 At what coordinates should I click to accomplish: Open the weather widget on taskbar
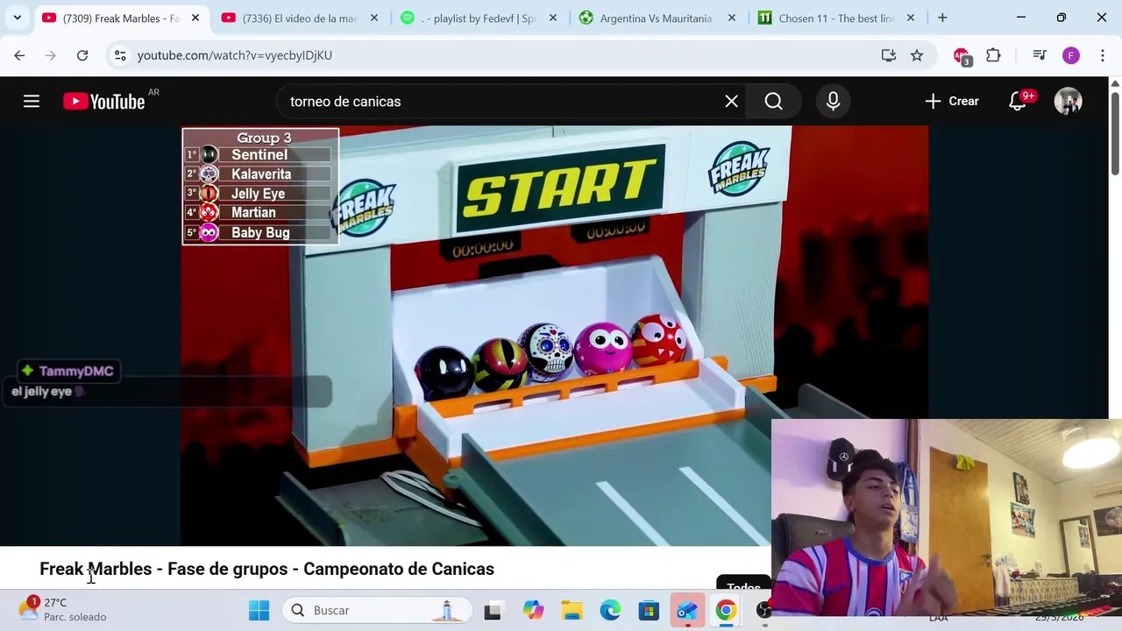pos(63,610)
